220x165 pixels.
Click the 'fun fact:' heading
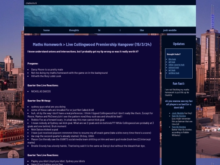click(x=179, y=84)
